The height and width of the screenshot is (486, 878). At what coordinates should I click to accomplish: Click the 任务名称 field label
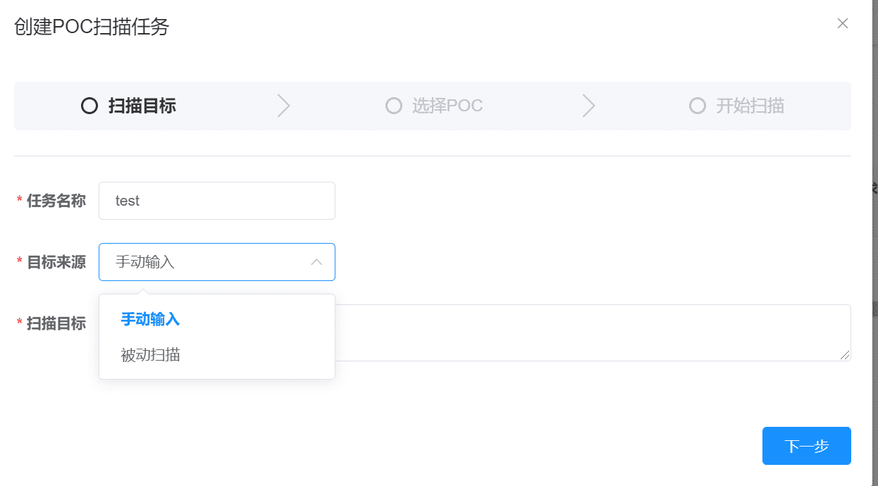point(56,201)
